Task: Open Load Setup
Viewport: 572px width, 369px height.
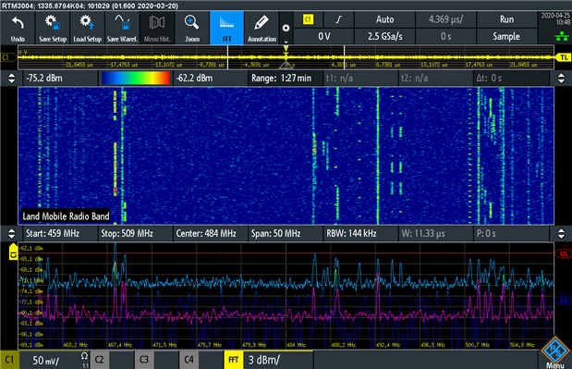Action: (88, 28)
